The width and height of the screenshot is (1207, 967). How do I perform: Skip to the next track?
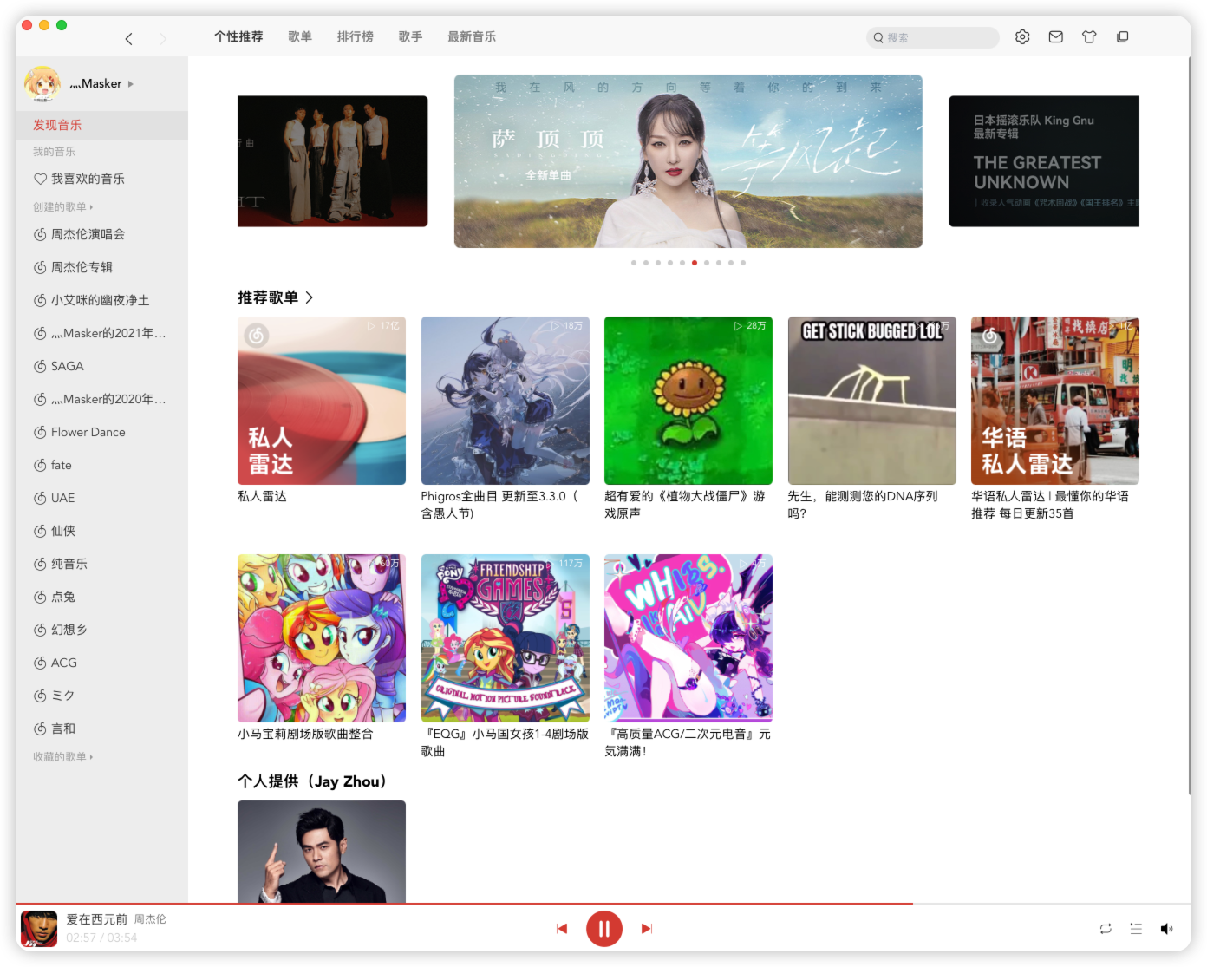pyautogui.click(x=647, y=929)
